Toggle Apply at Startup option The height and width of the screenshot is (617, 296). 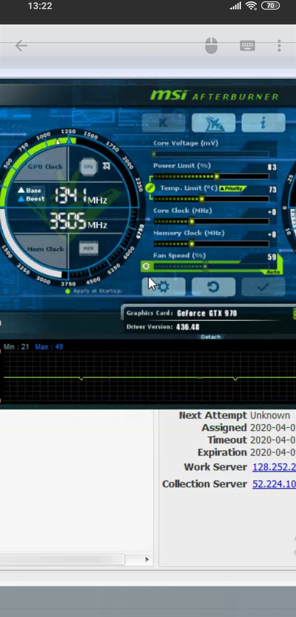point(94,291)
